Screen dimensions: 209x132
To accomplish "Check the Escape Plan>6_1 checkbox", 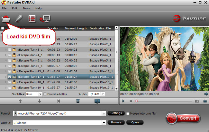I will (10, 66).
